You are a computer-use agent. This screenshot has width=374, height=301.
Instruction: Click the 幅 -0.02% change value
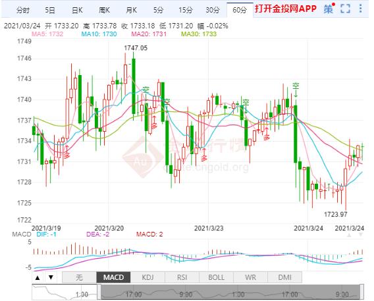(213, 26)
